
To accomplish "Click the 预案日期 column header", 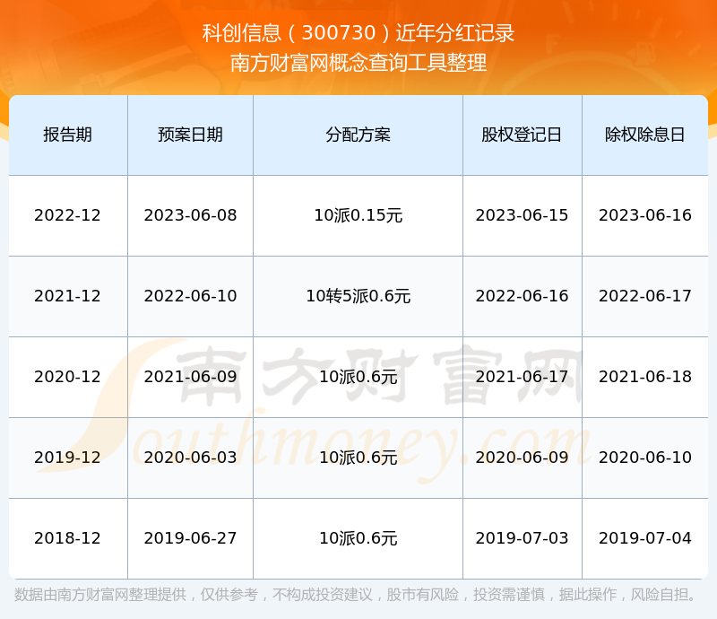I will pyautogui.click(x=190, y=135).
